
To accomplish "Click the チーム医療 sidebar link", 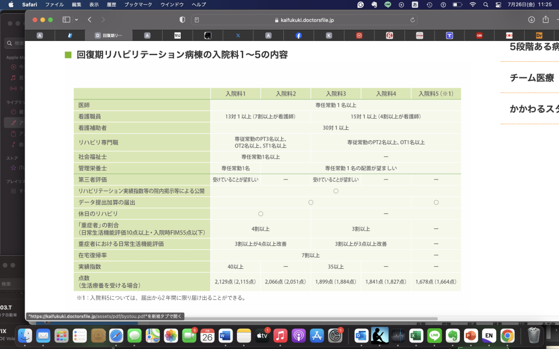I will (532, 77).
